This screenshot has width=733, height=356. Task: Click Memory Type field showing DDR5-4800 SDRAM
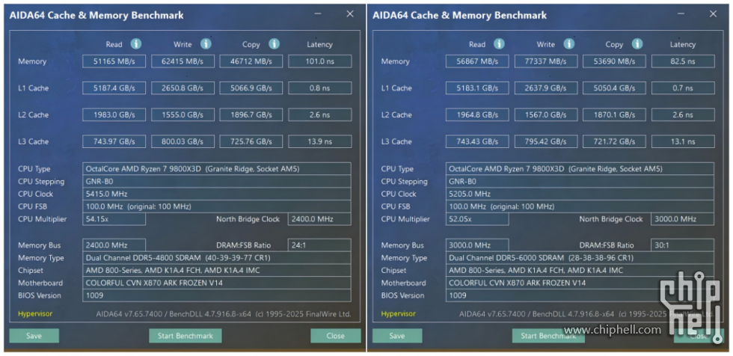point(217,258)
